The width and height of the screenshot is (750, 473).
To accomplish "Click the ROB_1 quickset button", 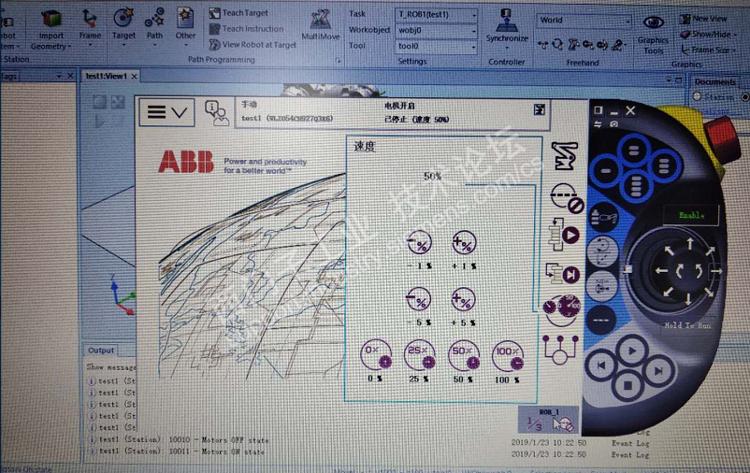I will [x=549, y=420].
